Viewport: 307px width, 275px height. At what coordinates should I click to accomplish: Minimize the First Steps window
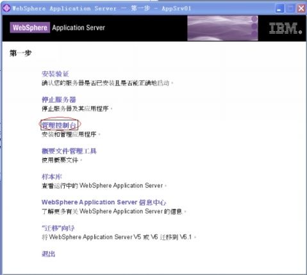(x=279, y=8)
